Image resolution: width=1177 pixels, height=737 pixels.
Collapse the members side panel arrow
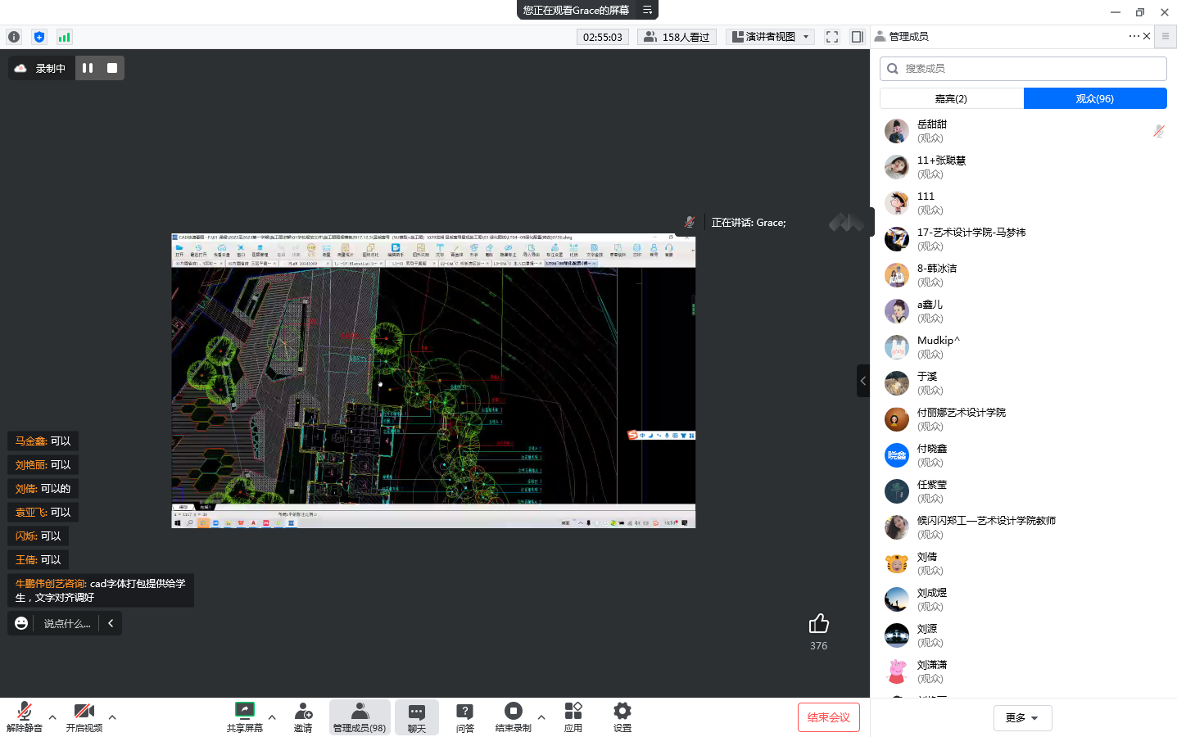(x=862, y=381)
